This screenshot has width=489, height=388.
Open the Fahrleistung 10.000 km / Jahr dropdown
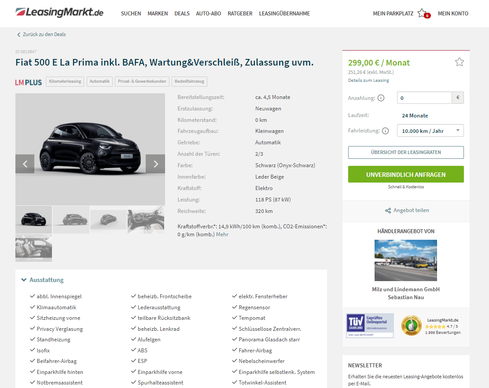[430, 131]
